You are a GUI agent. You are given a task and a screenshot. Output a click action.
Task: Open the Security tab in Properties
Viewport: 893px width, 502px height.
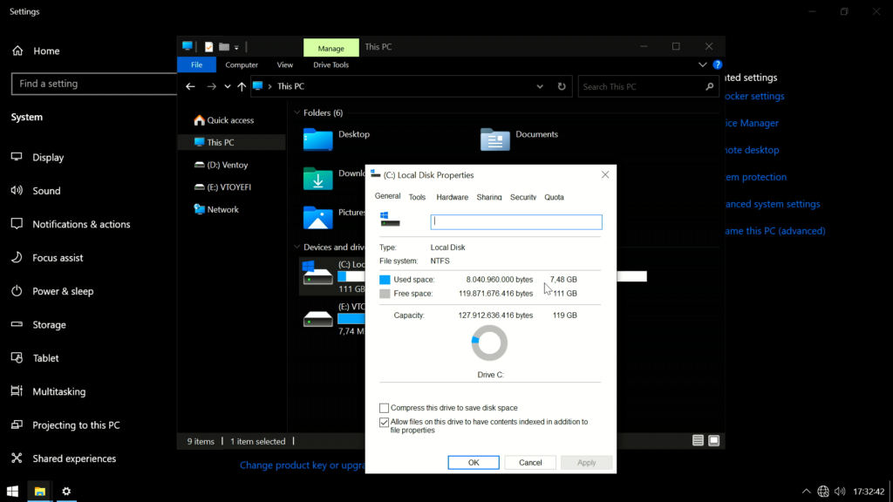point(523,197)
